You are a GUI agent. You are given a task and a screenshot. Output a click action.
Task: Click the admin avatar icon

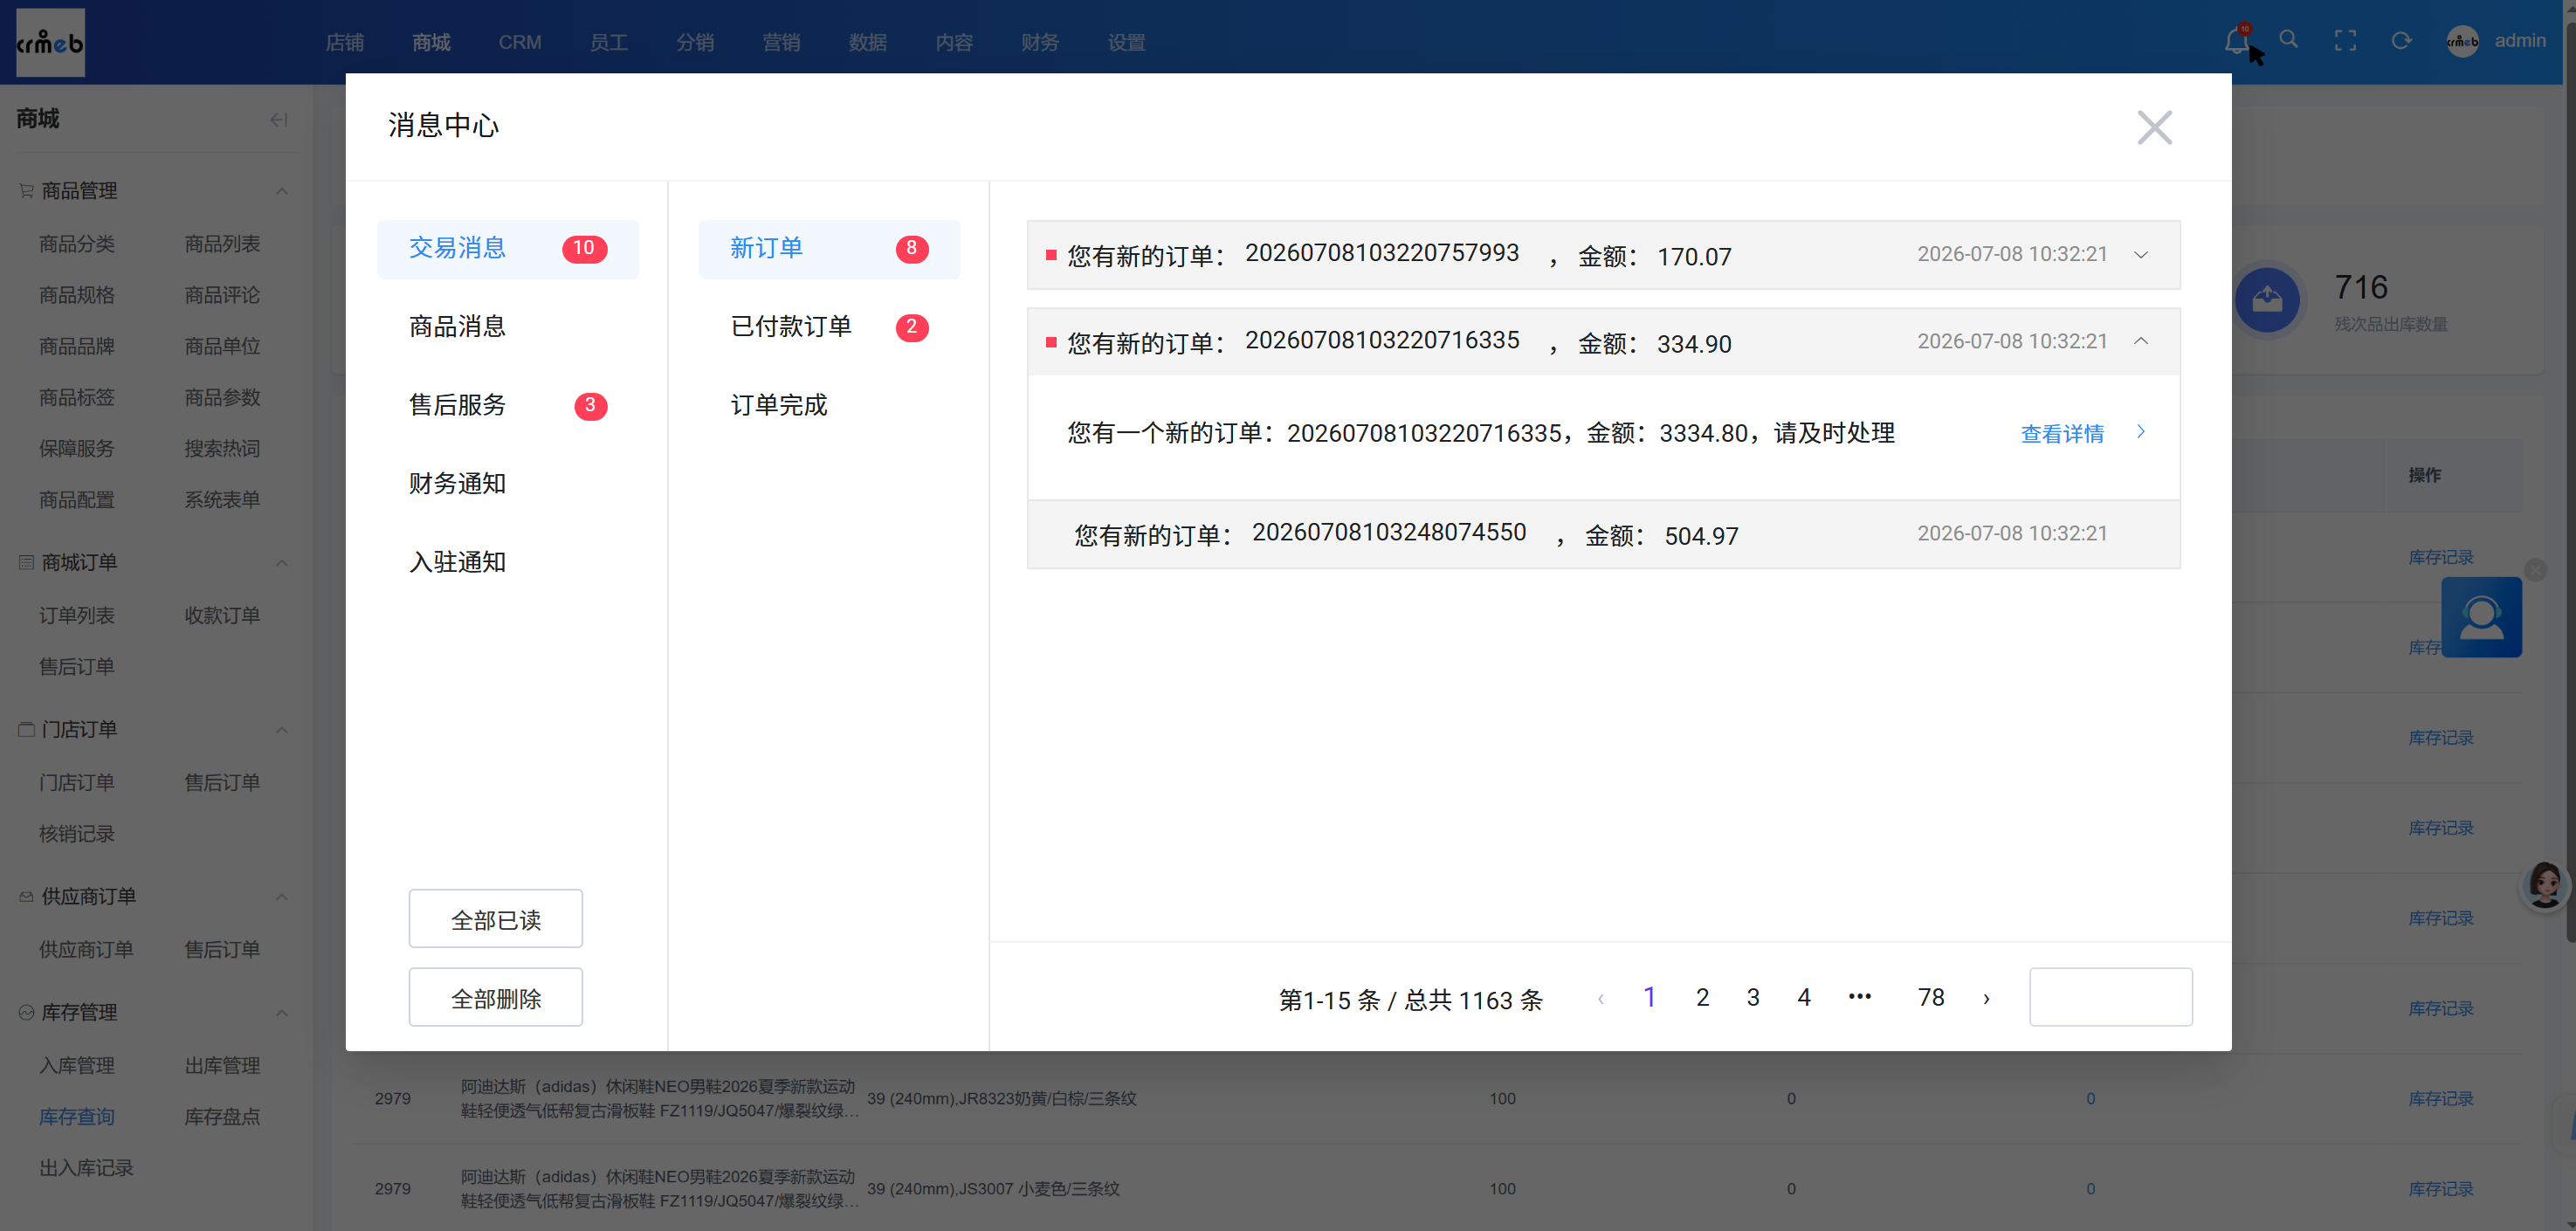click(x=2462, y=41)
